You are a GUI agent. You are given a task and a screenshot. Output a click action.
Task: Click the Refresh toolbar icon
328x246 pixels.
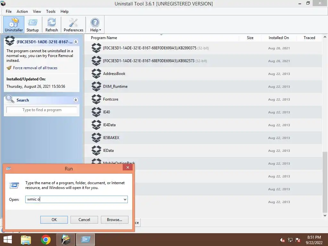[52, 25]
